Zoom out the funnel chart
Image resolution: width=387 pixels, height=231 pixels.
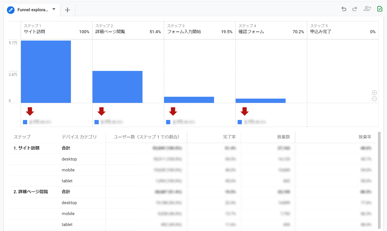374,99
